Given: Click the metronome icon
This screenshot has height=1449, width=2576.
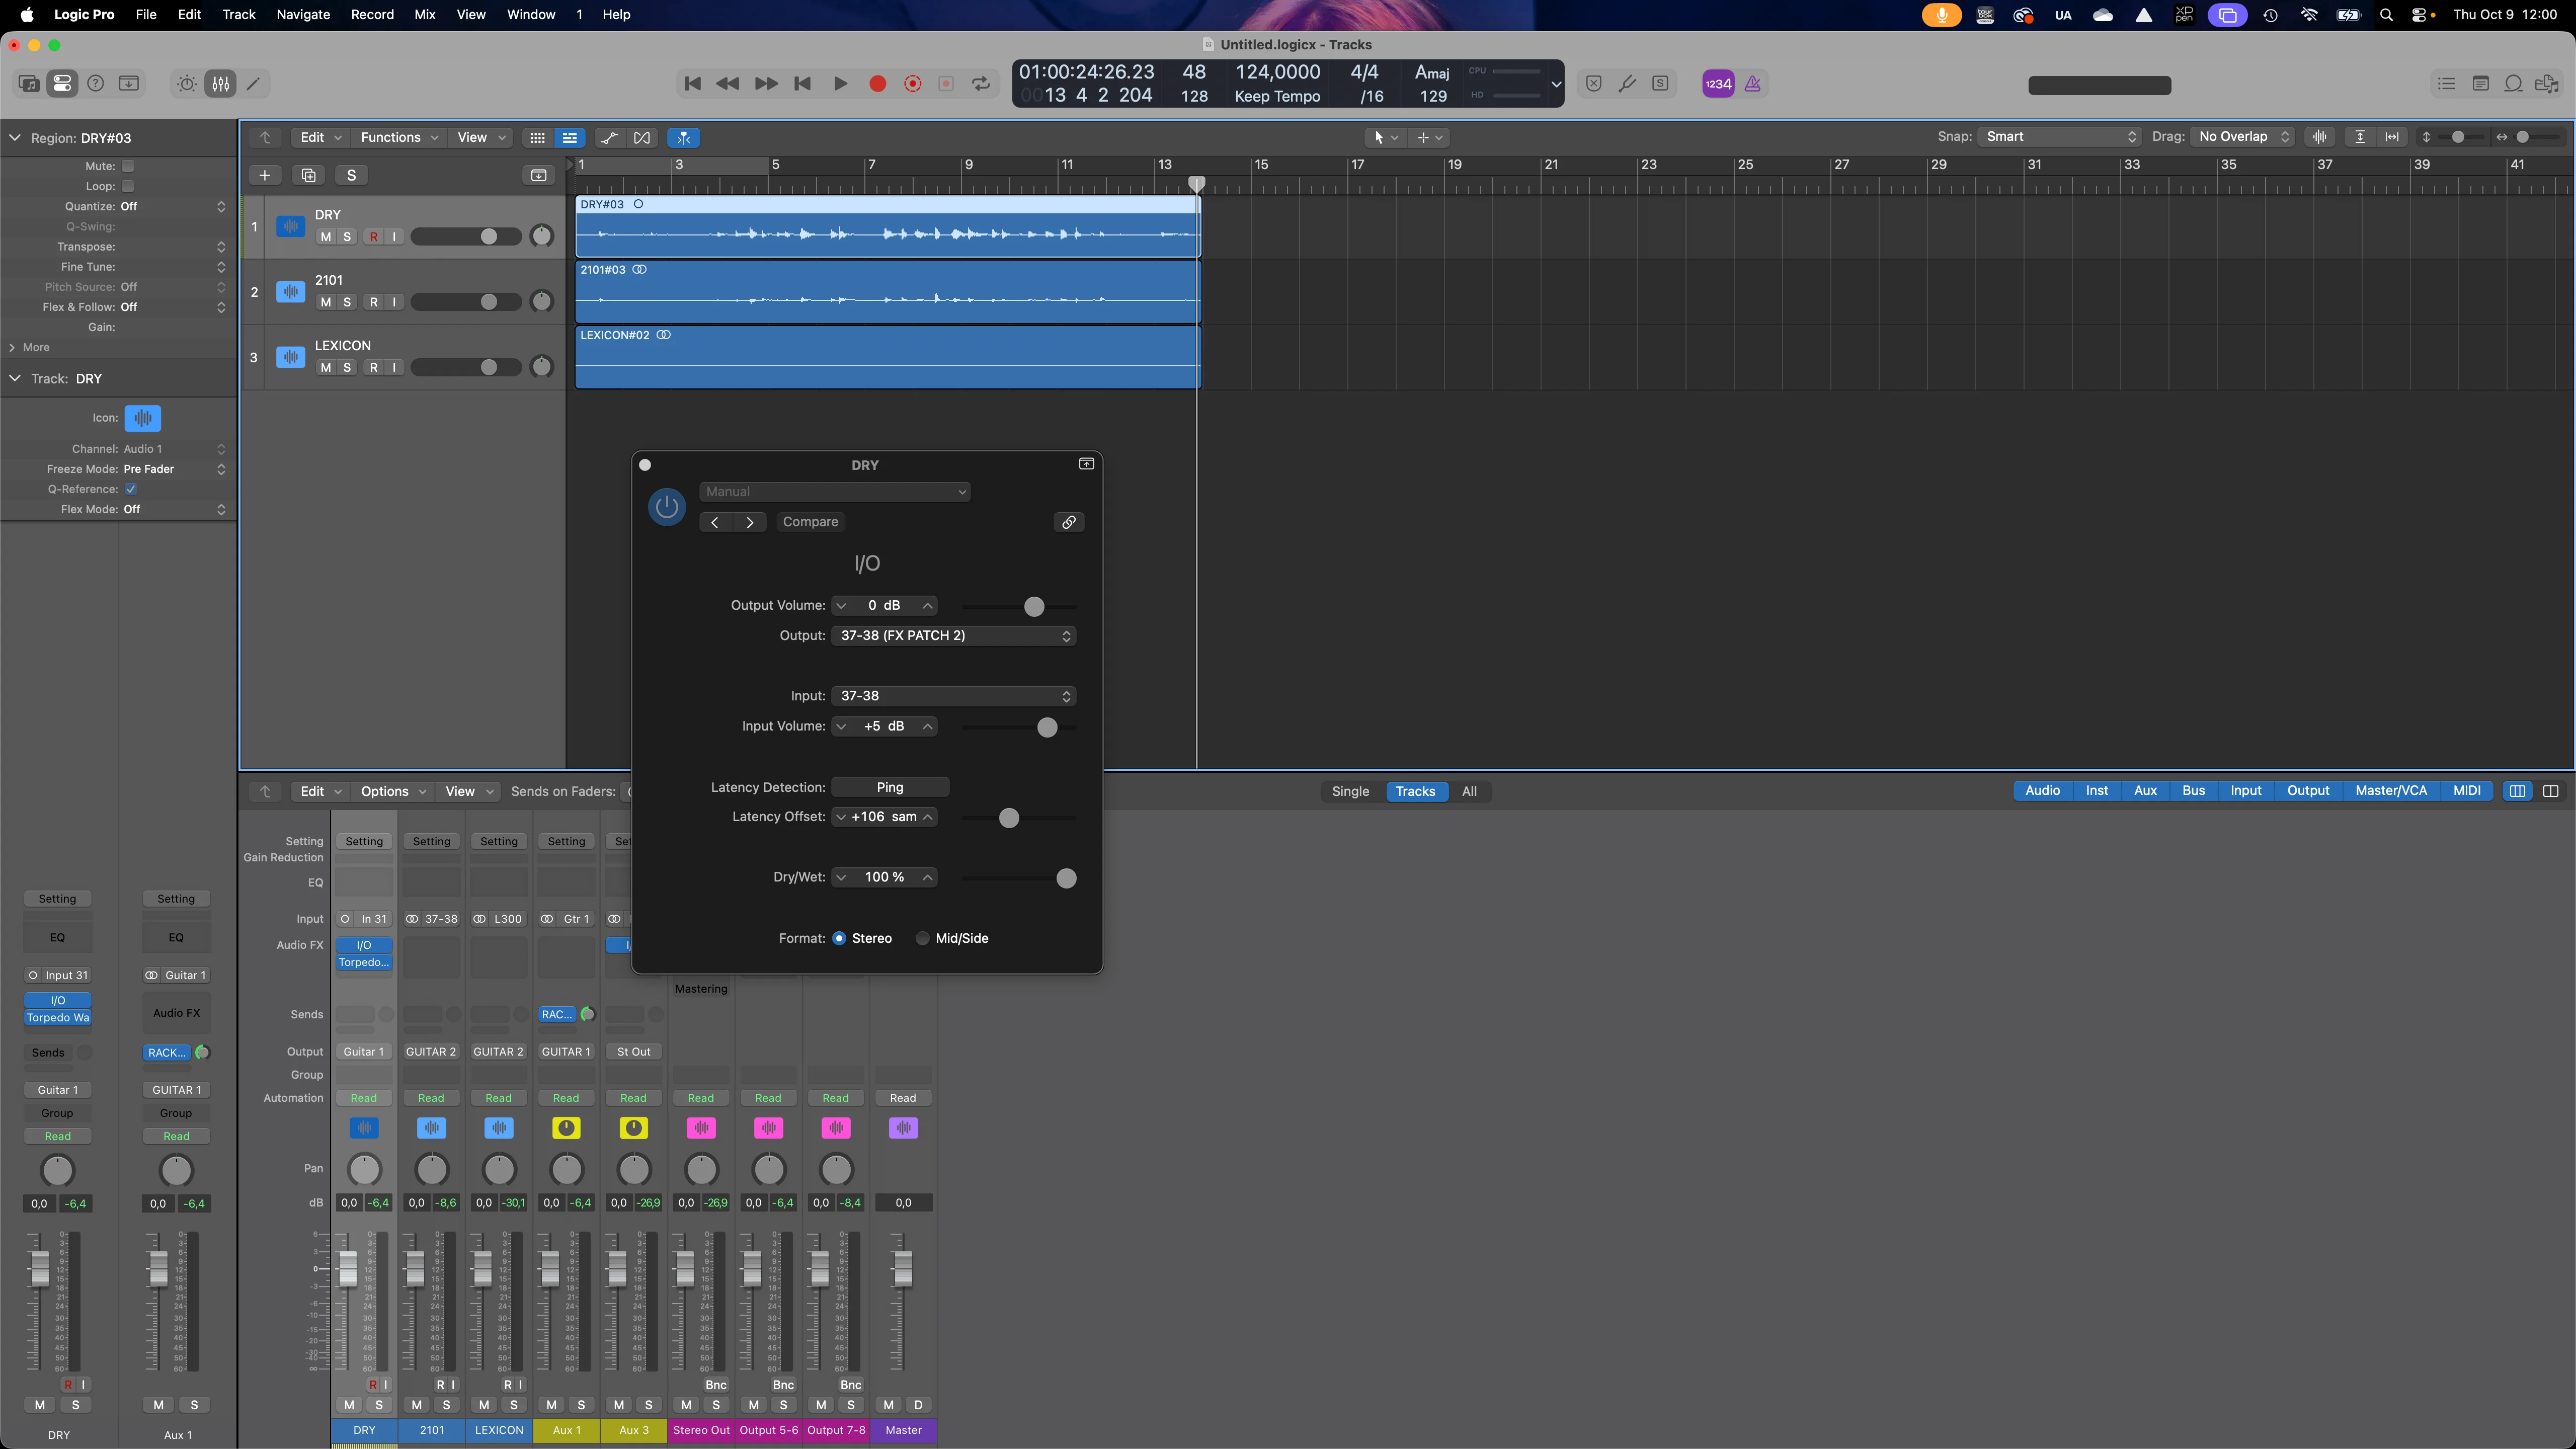Looking at the screenshot, I should [1753, 84].
